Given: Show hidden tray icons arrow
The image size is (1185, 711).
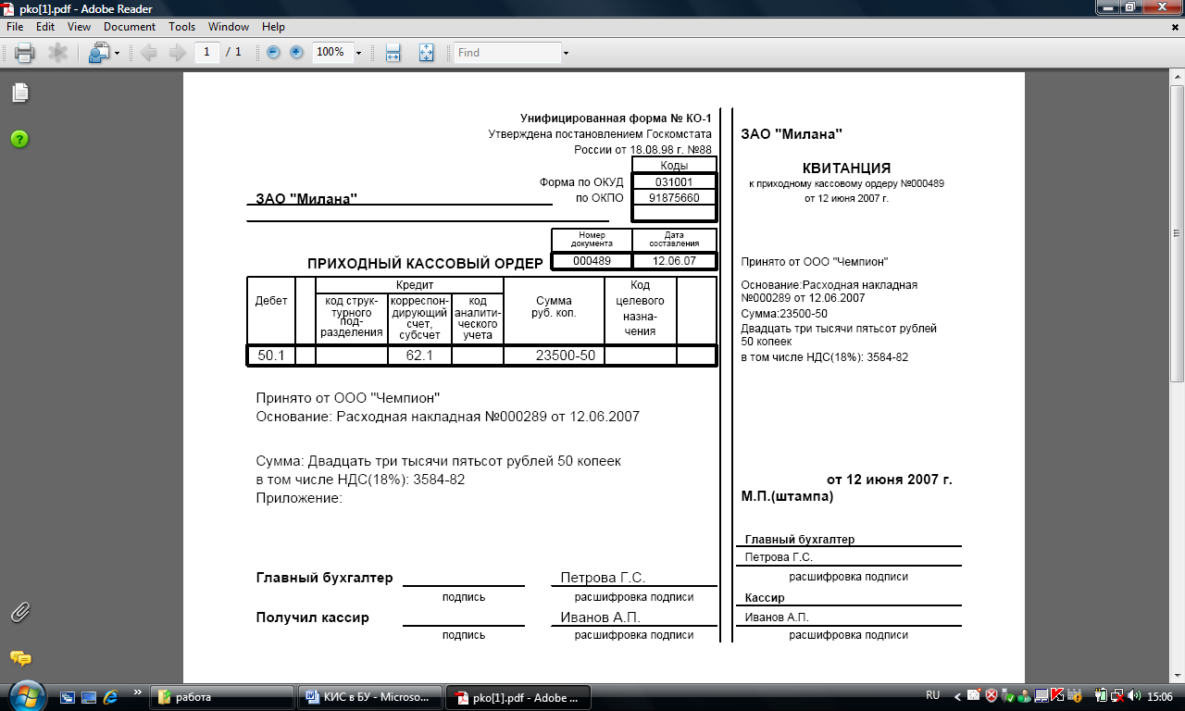Looking at the screenshot, I should coord(958,695).
